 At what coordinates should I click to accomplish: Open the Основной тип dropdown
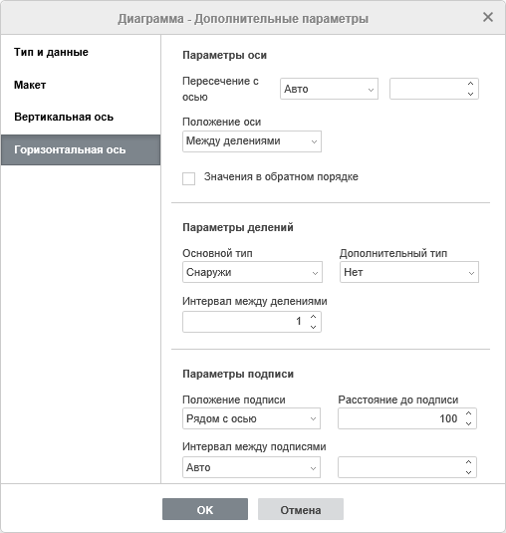tap(252, 272)
